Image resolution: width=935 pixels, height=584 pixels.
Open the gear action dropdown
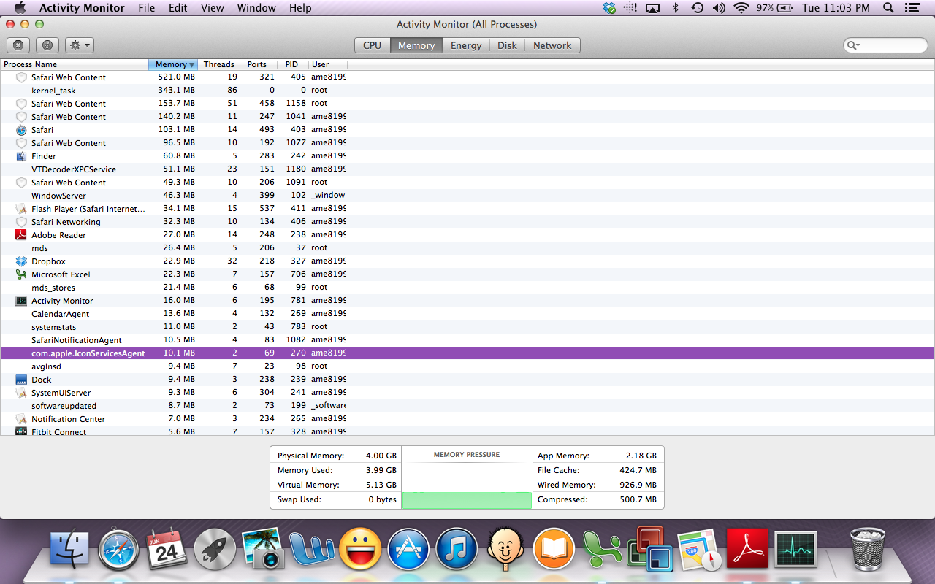80,45
